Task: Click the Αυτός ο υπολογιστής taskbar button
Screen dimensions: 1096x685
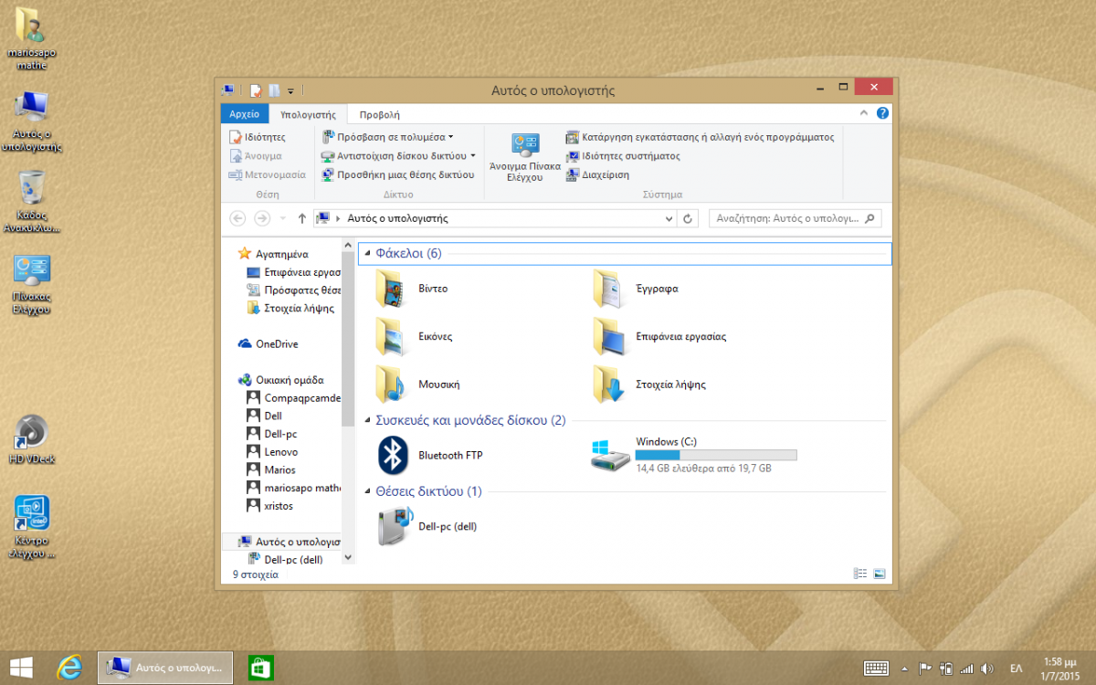Action: (x=165, y=668)
